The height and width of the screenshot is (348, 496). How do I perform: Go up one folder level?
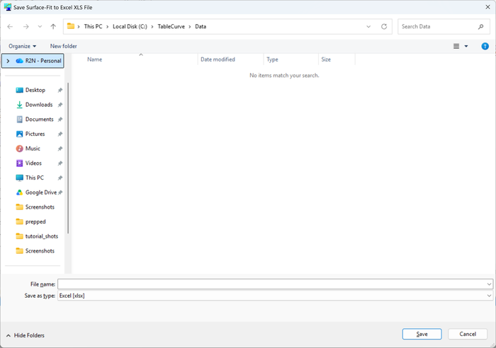(53, 27)
